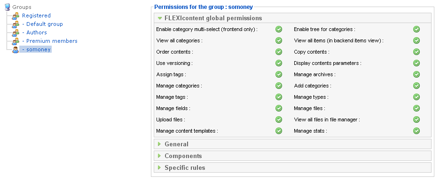The width and height of the screenshot is (440, 183).
Task: Toggle Manage archives green check
Action: tap(416, 74)
